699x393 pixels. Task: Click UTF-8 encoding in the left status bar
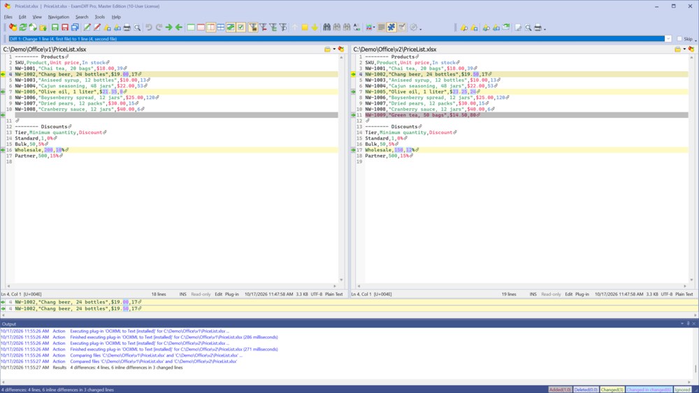click(317, 294)
